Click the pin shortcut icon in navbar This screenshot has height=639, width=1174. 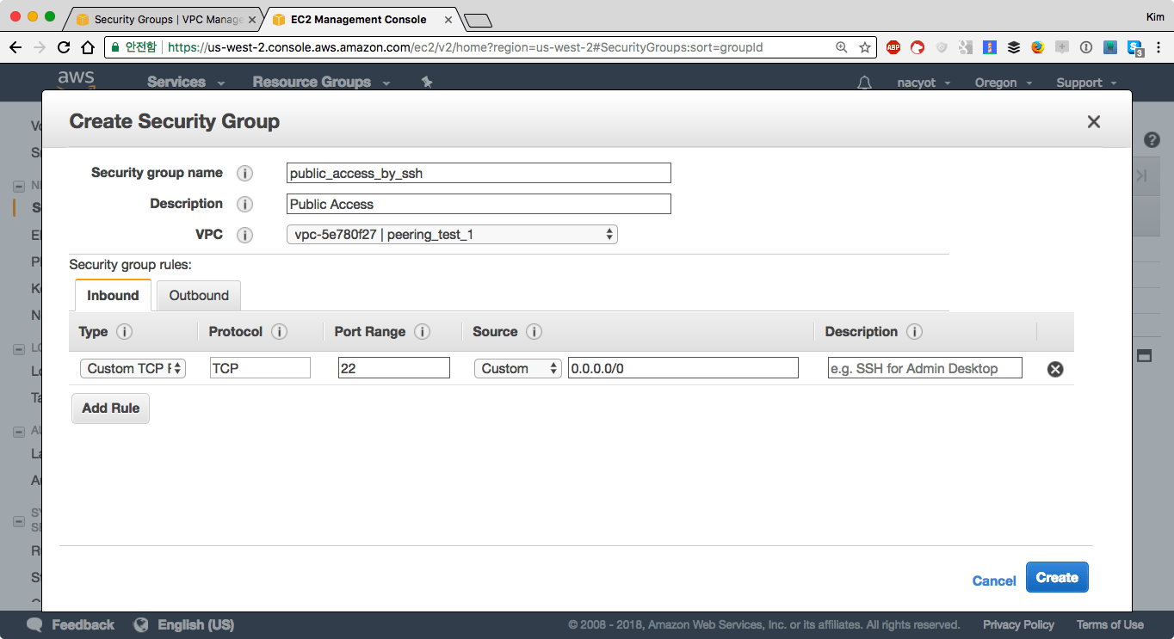point(426,83)
